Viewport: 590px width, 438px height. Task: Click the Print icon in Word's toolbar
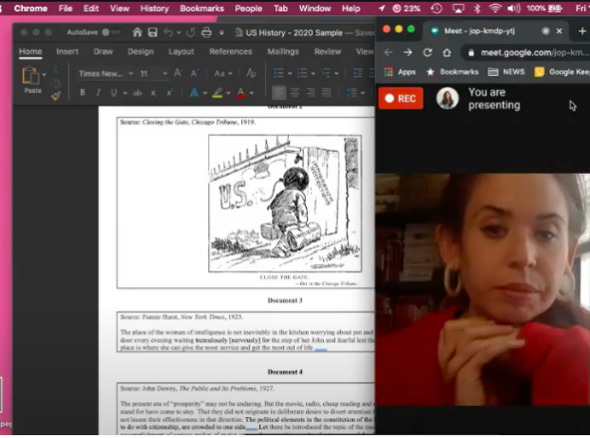point(206,32)
